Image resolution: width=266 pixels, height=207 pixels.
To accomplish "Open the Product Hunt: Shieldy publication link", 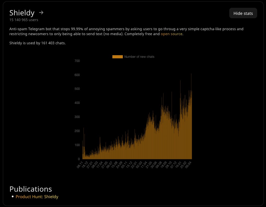I will [37, 197].
